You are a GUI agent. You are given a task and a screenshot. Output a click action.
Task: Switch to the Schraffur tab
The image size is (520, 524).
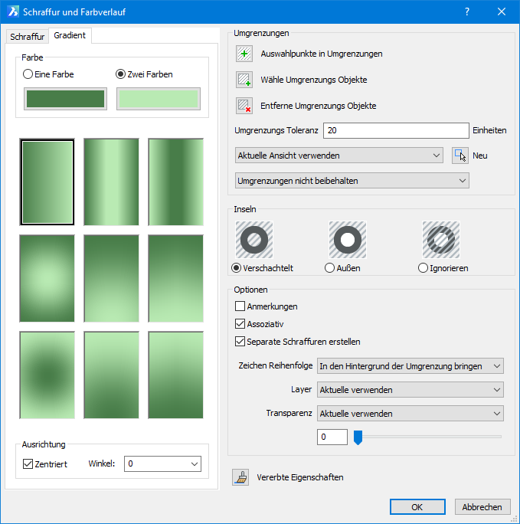28,37
